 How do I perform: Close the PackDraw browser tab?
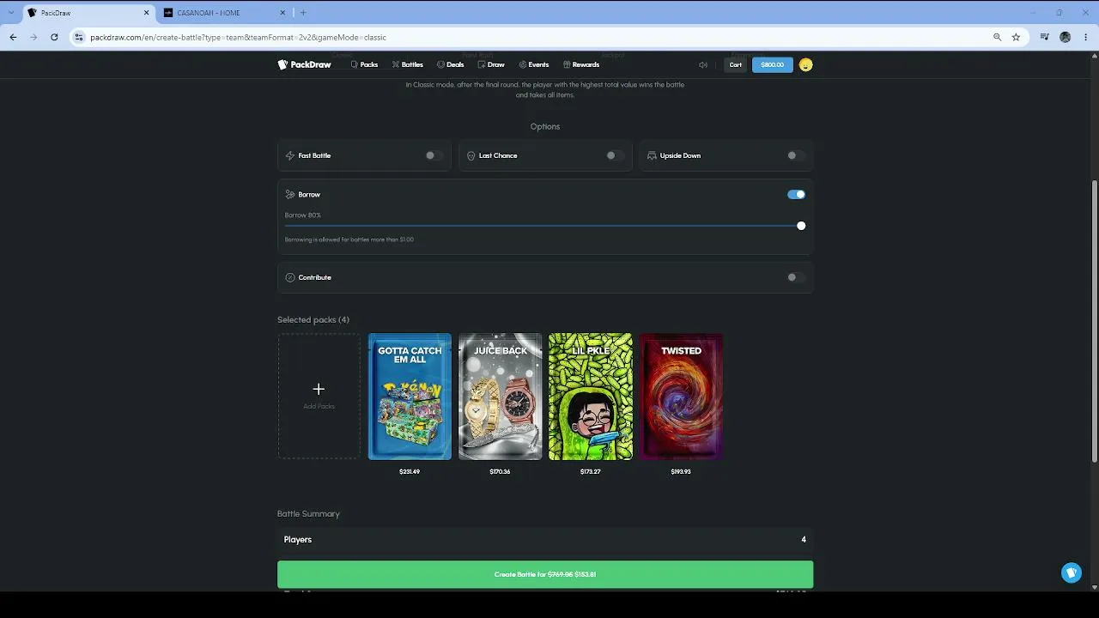[147, 13]
